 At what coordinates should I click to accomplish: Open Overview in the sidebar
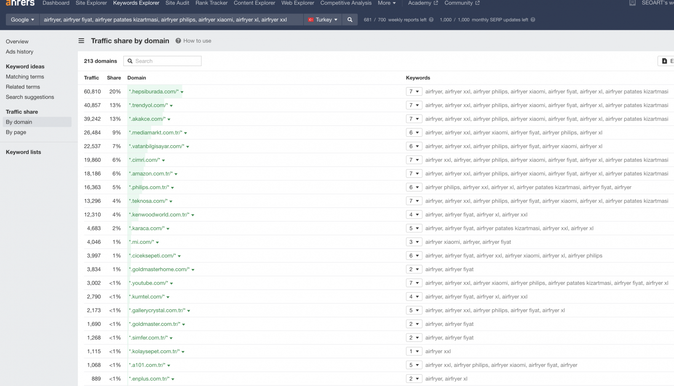(17, 42)
